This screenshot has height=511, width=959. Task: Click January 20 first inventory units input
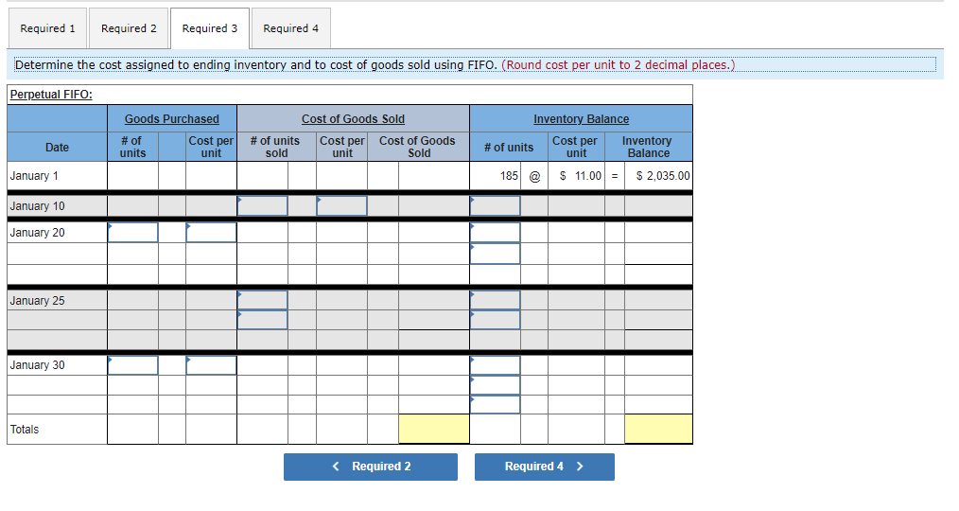pos(496,233)
